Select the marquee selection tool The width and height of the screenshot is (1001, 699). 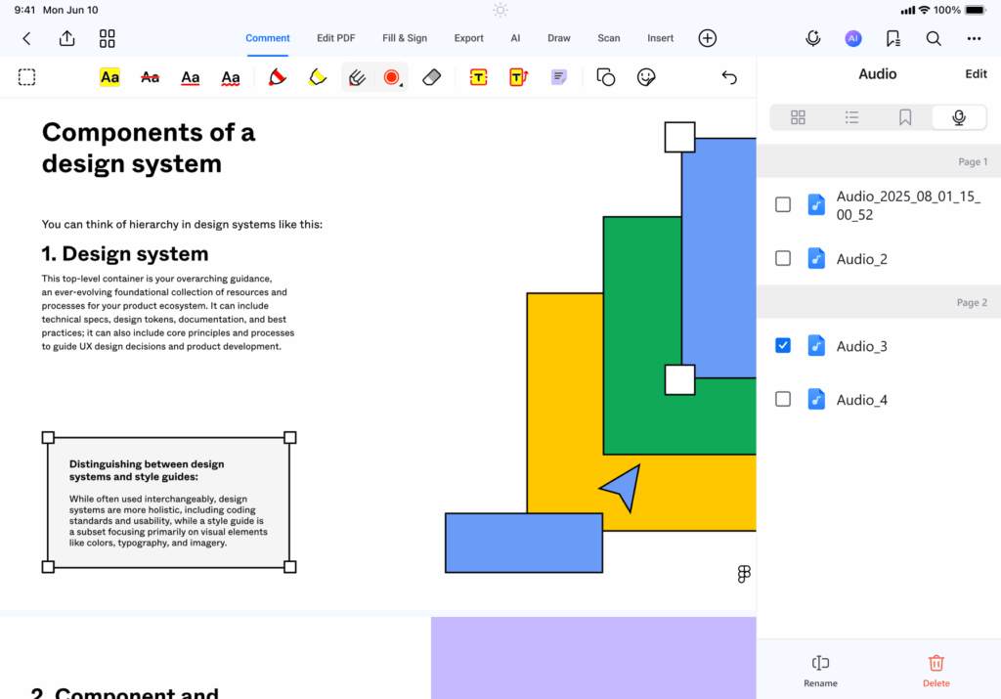tap(27, 77)
